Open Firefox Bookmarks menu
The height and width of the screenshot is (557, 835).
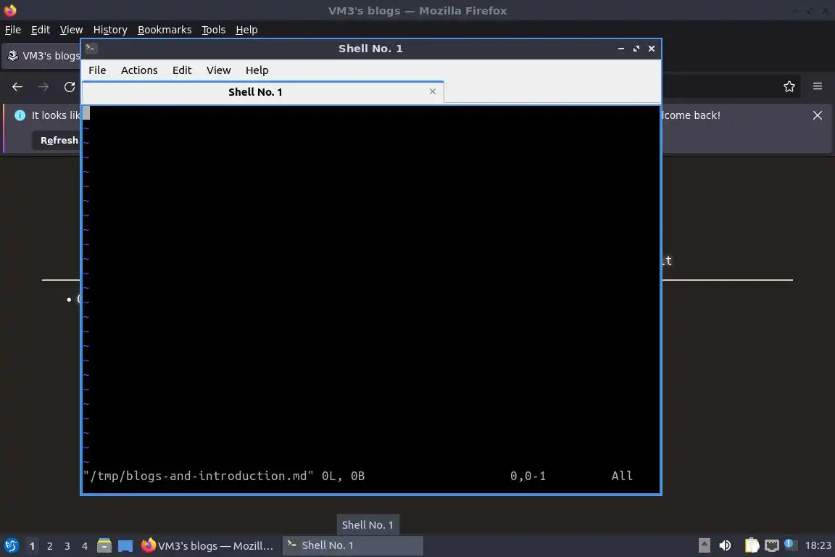(165, 30)
